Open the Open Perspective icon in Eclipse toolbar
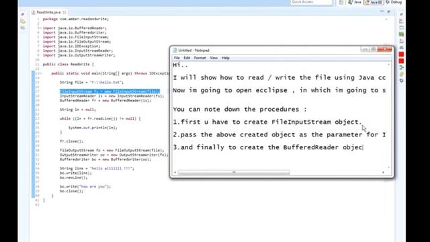Image resolution: width=430 pixels, height=242 pixels. (x=341, y=2)
